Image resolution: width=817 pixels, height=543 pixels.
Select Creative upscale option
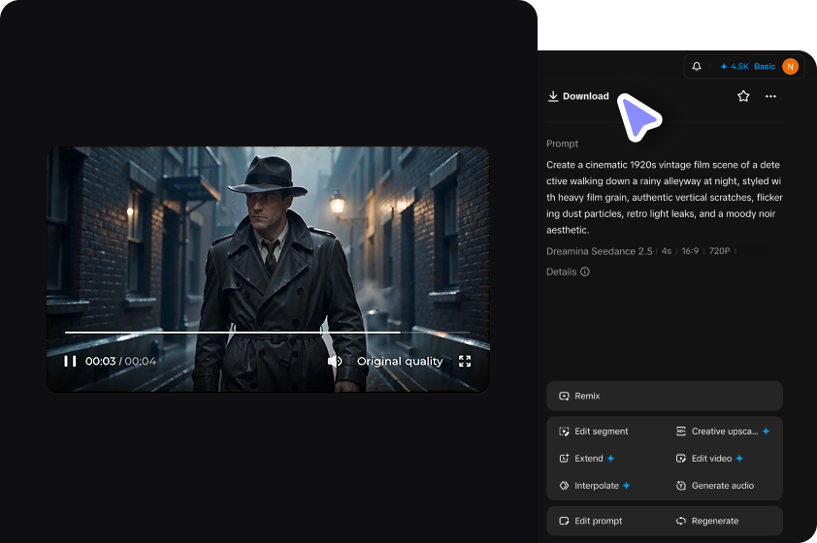[723, 431]
